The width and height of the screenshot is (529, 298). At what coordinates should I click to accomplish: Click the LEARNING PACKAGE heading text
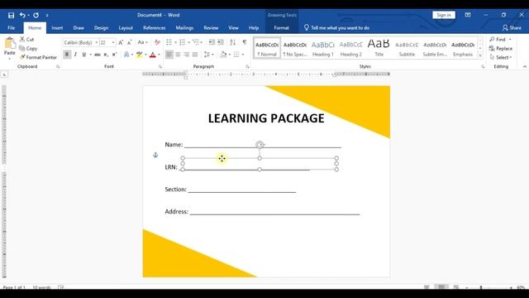click(x=266, y=118)
